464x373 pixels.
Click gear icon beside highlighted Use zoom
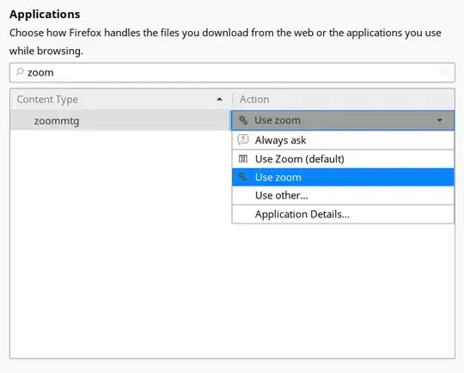[x=242, y=177]
